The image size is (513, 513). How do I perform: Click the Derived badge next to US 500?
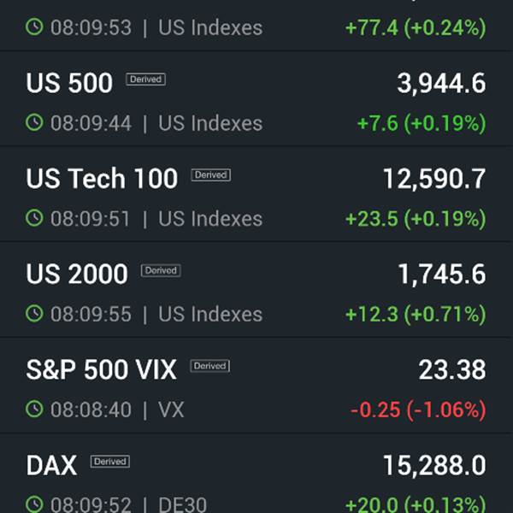click(145, 80)
